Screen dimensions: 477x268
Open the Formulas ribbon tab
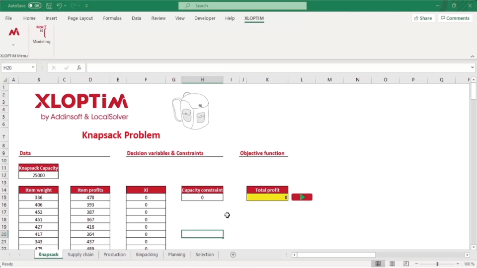pyautogui.click(x=112, y=18)
